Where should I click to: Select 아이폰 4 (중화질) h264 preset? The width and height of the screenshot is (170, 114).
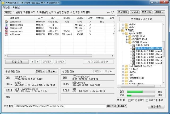tap(149, 60)
